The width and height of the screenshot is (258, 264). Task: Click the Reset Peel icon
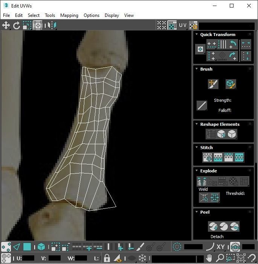pos(234,226)
